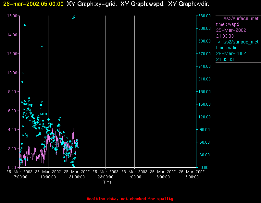Image resolution: width=261 pixels, height=203 pixels.
Task: Click the red realtime data quality warning
Action: [130, 199]
